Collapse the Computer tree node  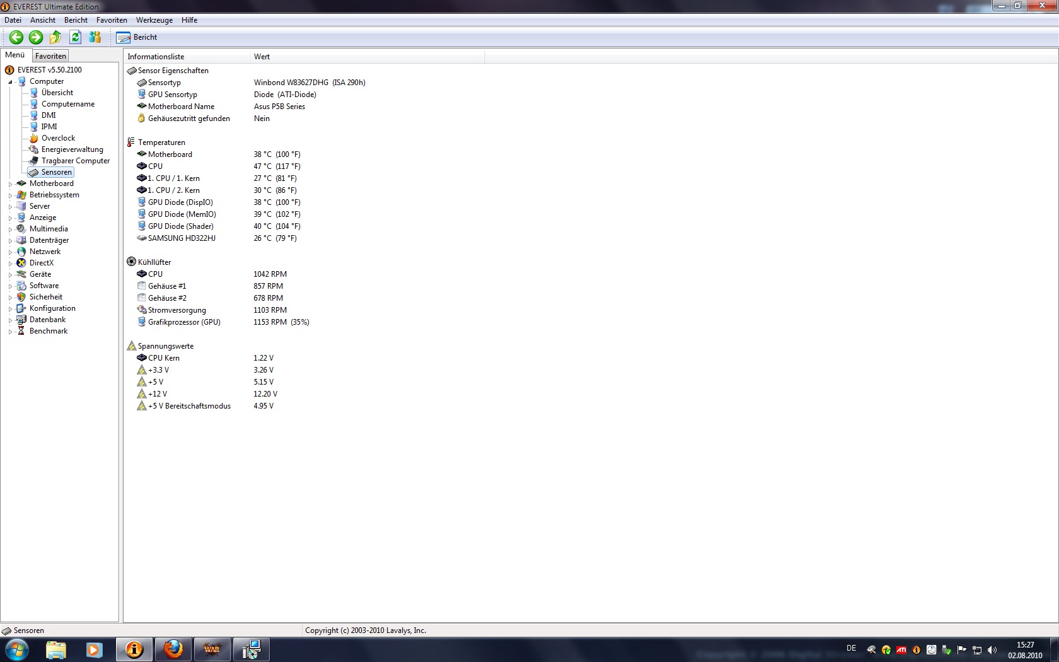click(10, 82)
